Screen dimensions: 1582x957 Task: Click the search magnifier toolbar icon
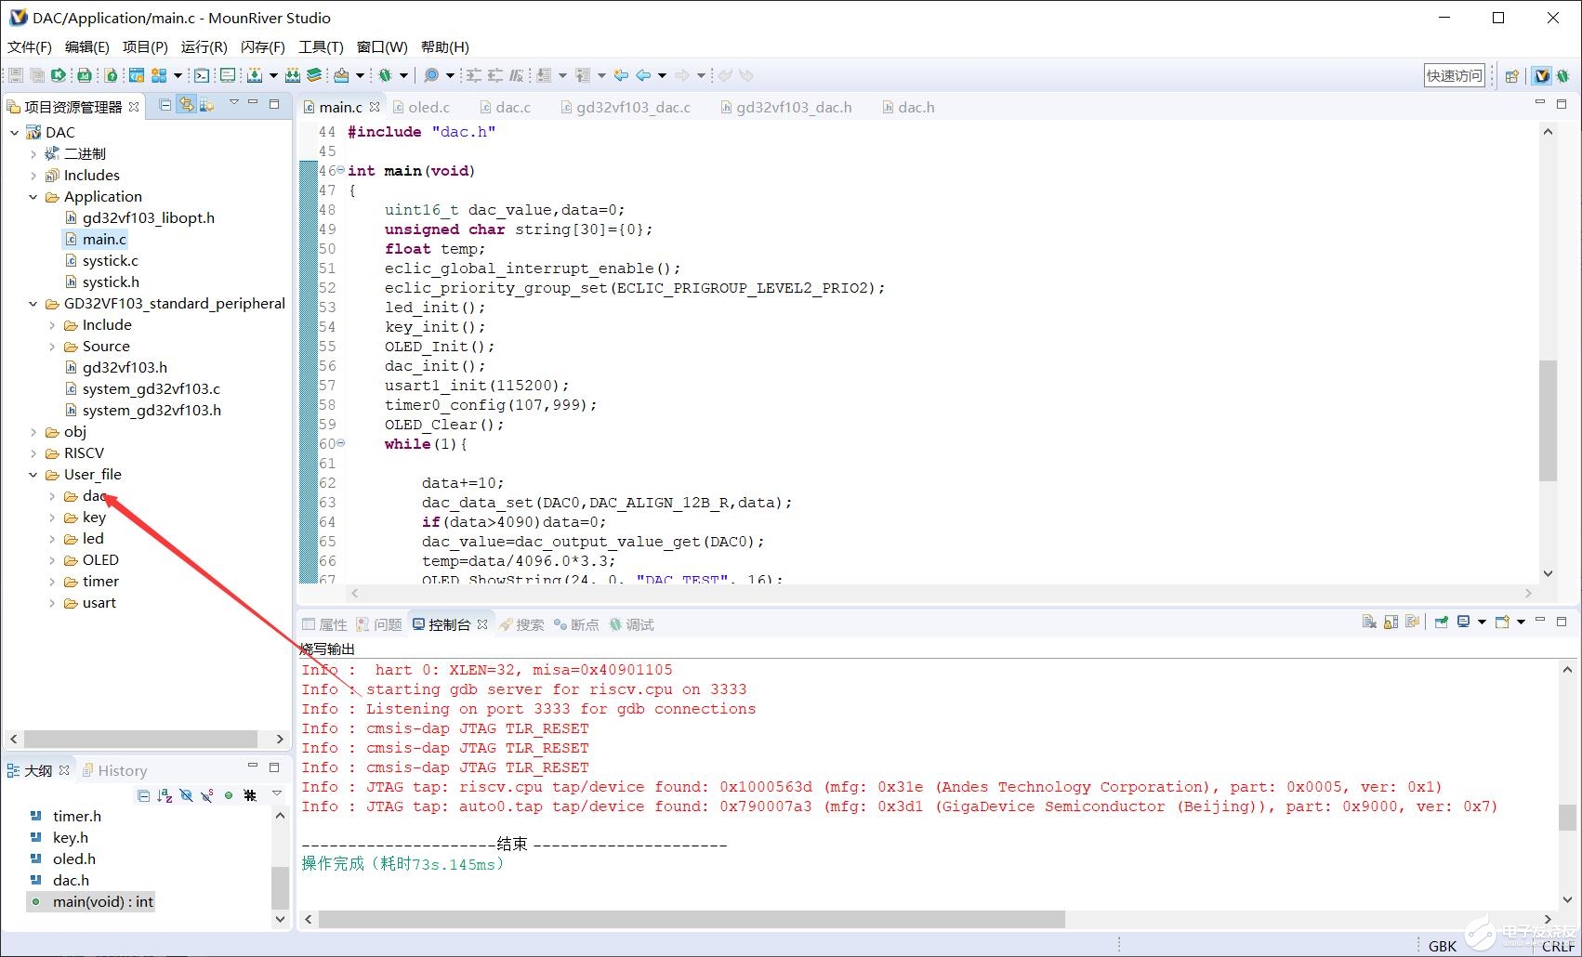click(431, 75)
